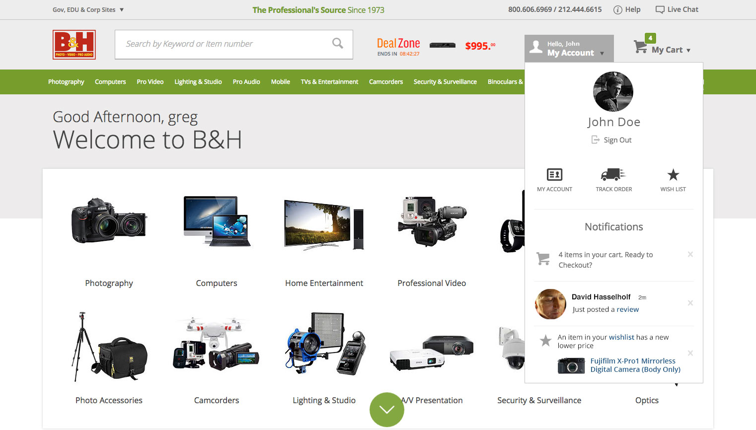This screenshot has width=756, height=430.
Task: Open Photo Accessories tripod image
Action: coord(109,347)
